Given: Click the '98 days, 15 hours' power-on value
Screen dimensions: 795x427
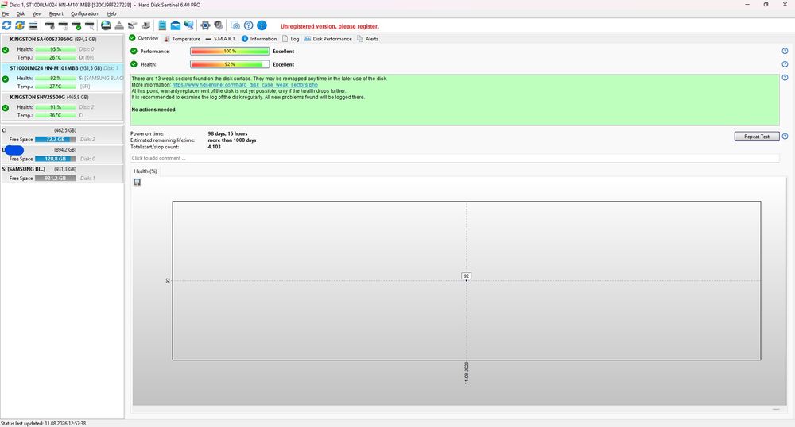Looking at the screenshot, I should pos(227,133).
